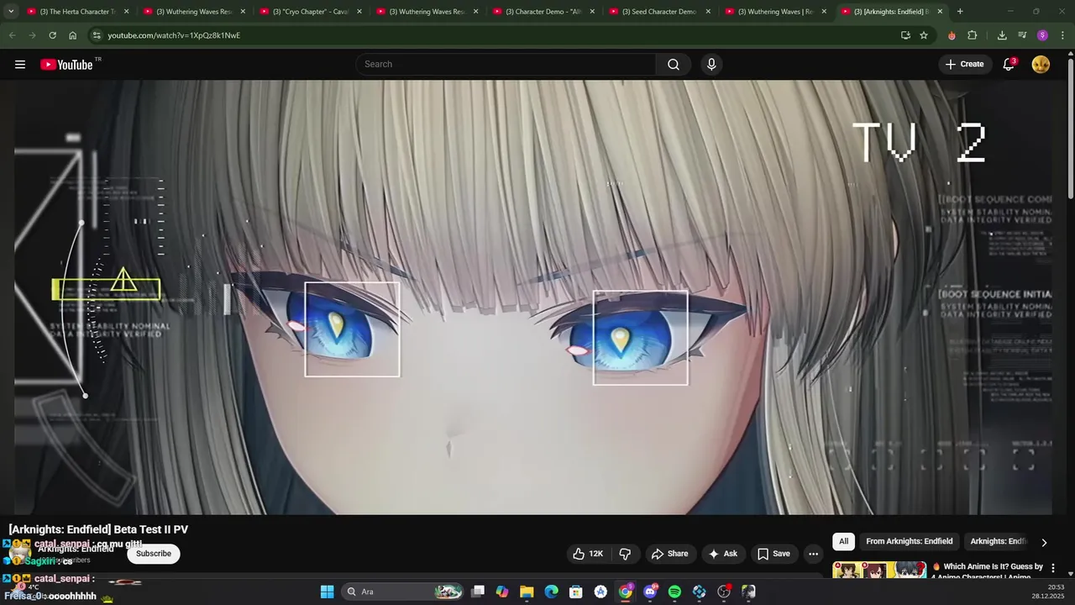Bookmark this page with the star
The width and height of the screenshot is (1075, 605).
coord(924,35)
